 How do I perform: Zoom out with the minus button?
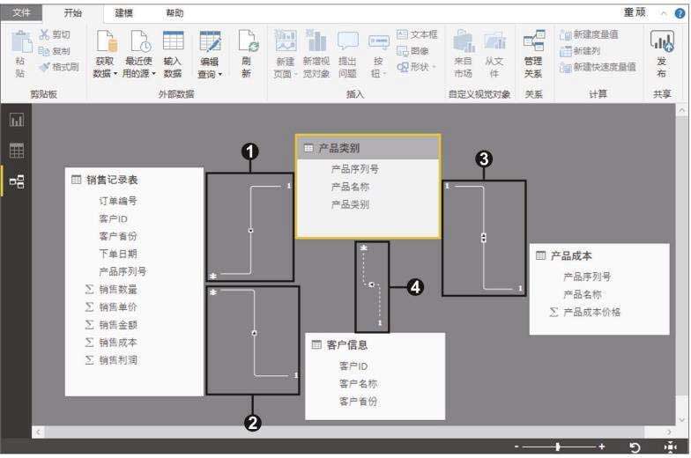tap(516, 447)
